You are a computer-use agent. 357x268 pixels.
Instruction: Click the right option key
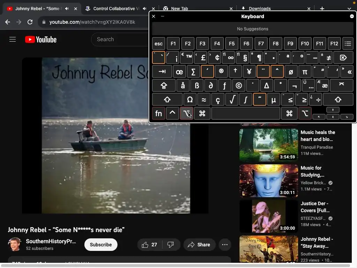(305, 113)
